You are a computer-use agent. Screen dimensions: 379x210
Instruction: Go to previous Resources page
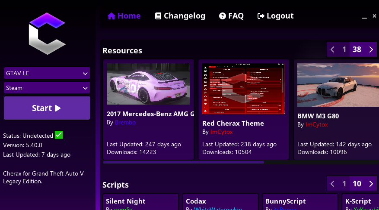click(x=332, y=49)
